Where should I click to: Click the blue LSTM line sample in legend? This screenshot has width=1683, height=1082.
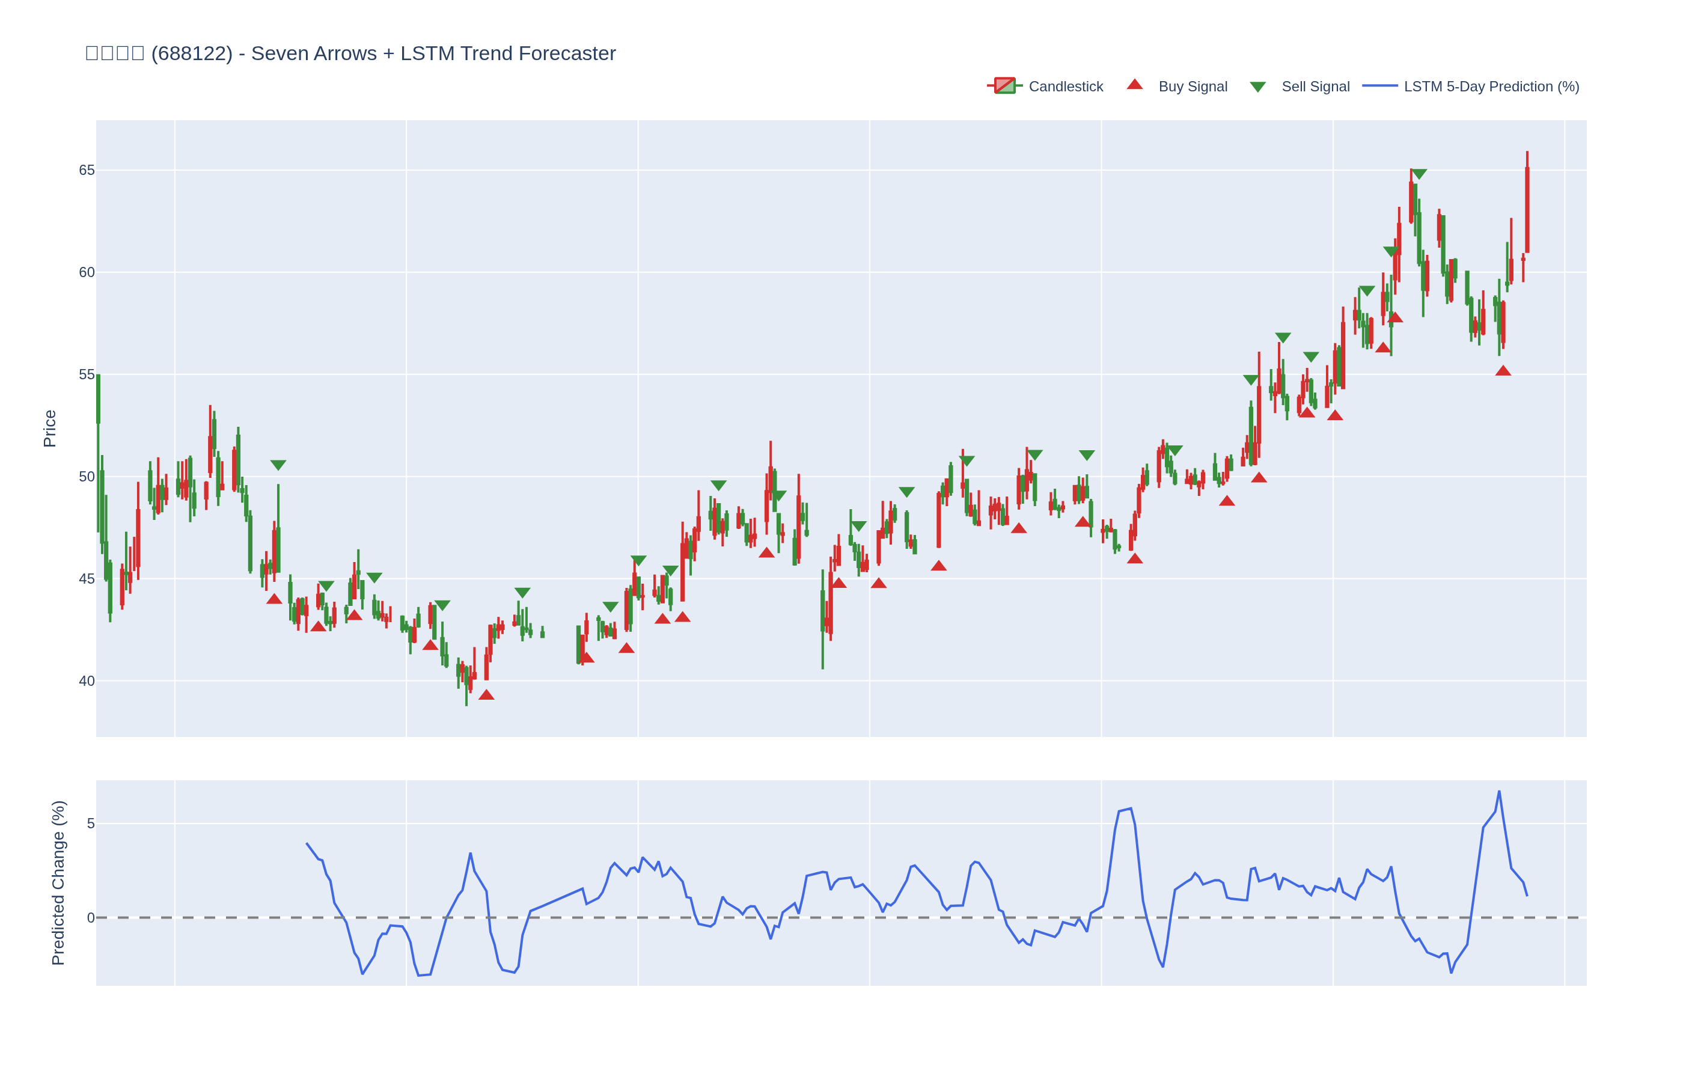click(1379, 86)
